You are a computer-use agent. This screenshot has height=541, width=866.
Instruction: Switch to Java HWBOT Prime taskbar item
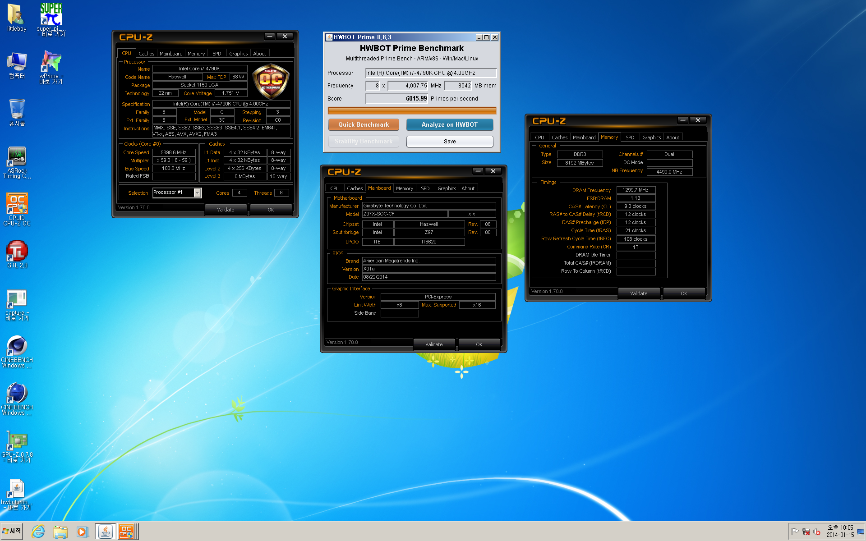coord(105,532)
